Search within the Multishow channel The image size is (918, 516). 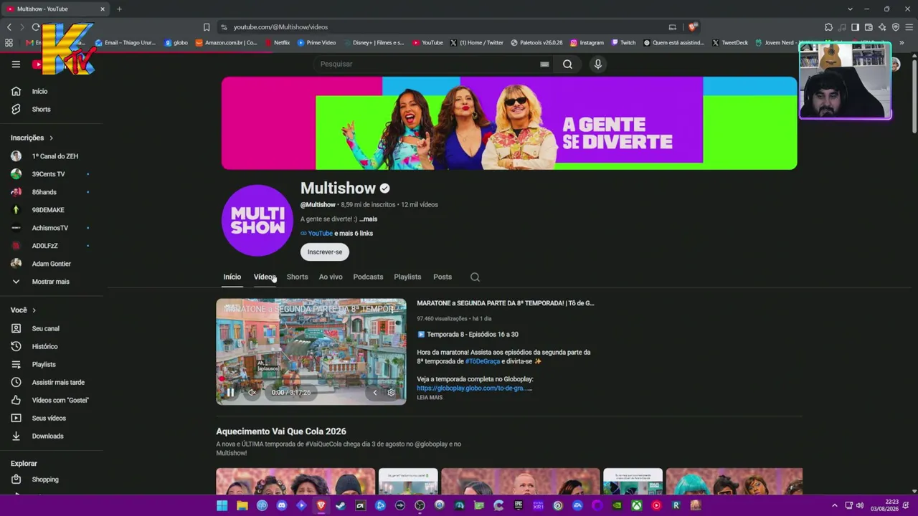(x=475, y=277)
